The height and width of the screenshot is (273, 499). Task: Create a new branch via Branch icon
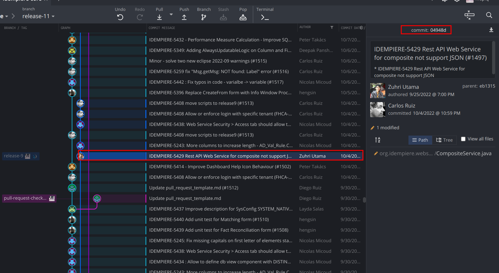click(x=204, y=17)
